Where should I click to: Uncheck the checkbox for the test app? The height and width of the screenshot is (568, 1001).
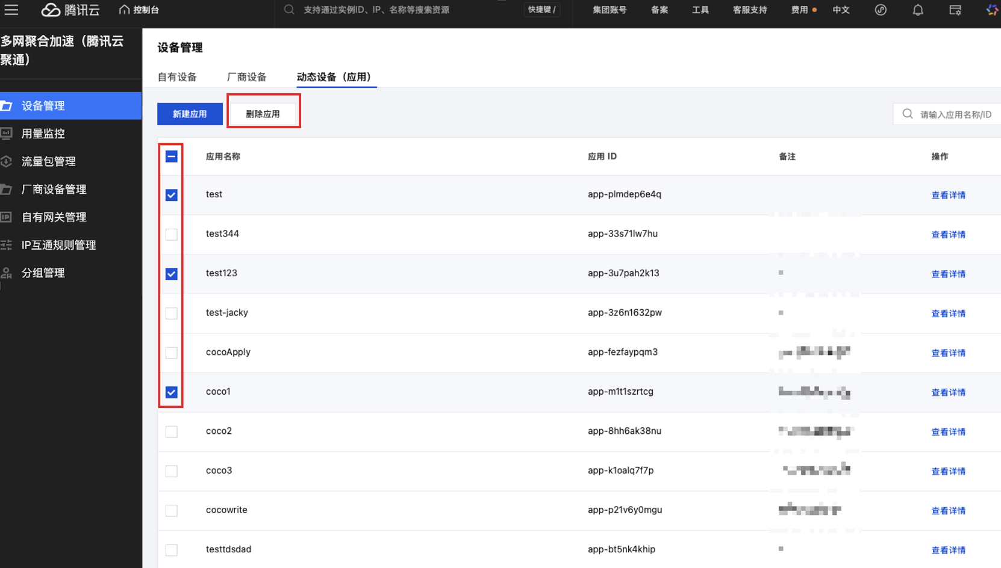[x=172, y=195]
